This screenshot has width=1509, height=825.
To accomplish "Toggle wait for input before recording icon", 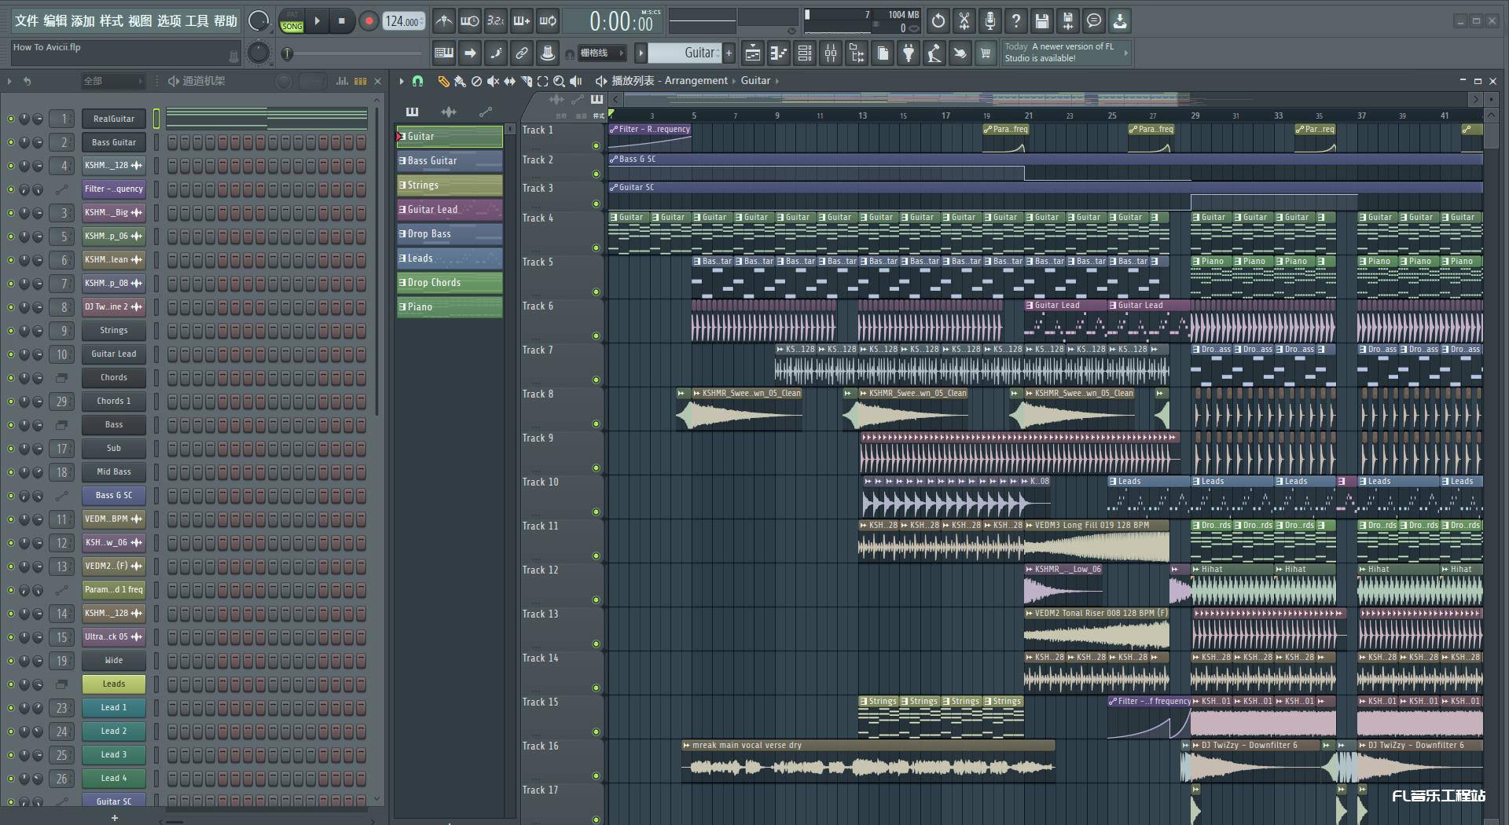I will click(469, 21).
